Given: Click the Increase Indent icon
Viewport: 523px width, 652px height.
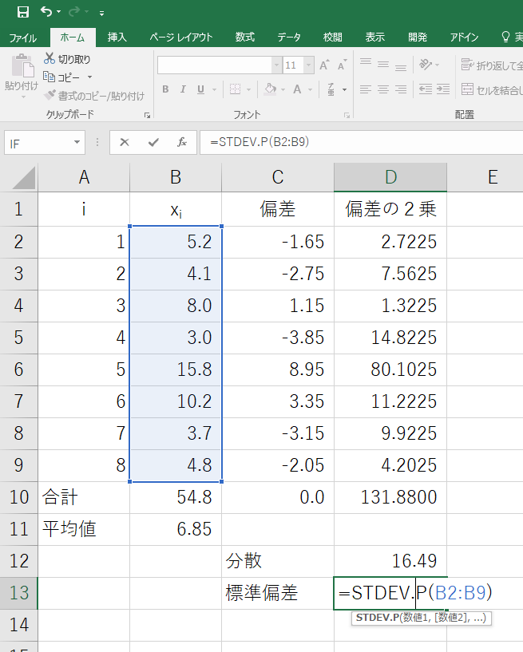Looking at the screenshot, I should tap(443, 89).
